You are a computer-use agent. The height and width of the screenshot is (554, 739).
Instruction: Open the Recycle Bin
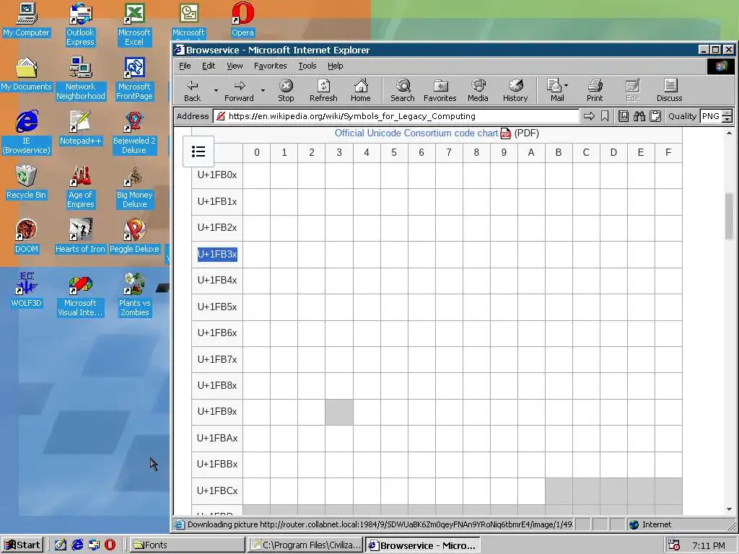click(x=27, y=182)
